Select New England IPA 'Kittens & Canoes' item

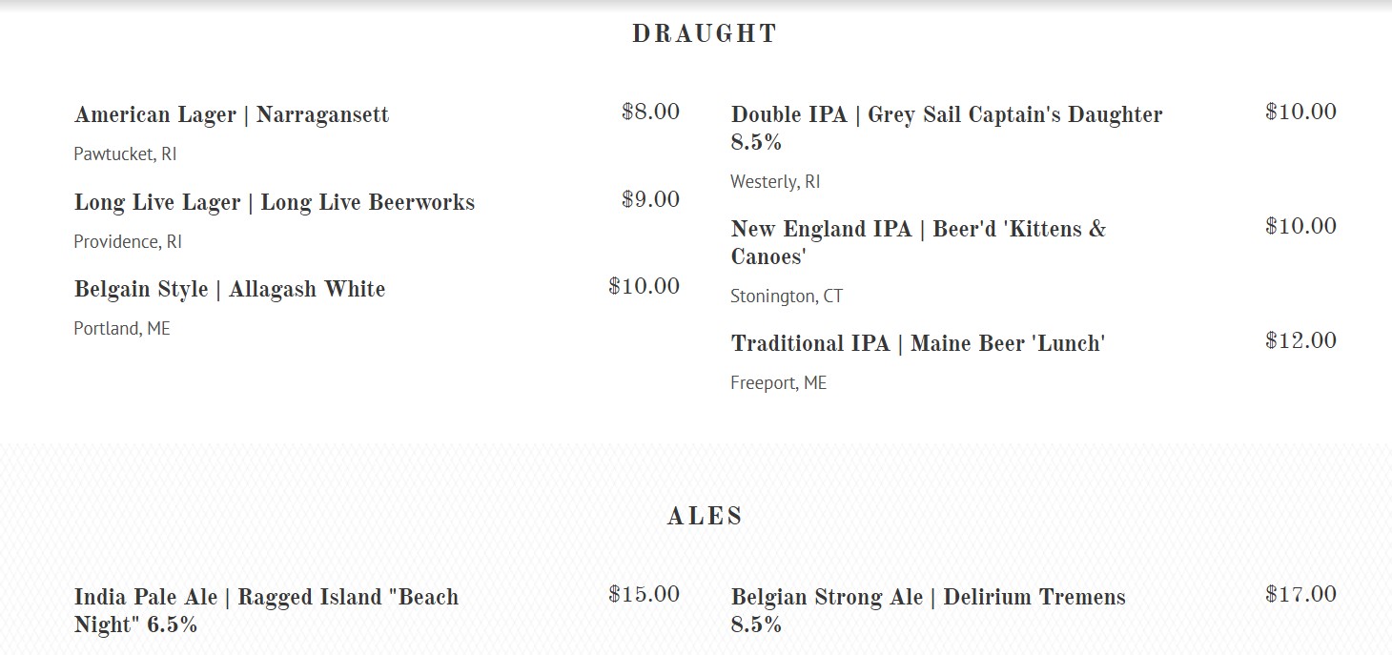[x=918, y=230]
